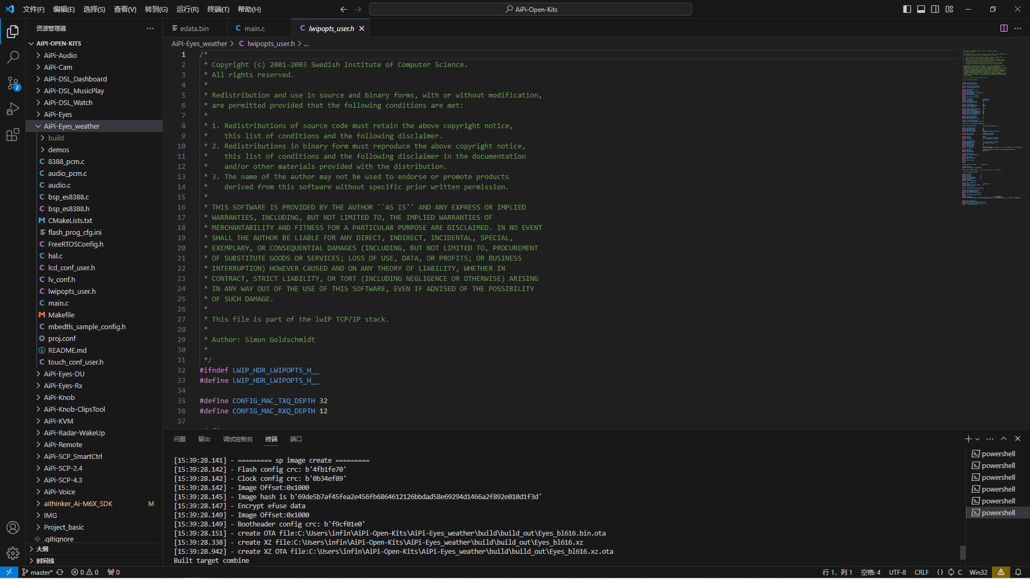Open Run and Debug view
The height and width of the screenshot is (579, 1030).
click(x=13, y=109)
